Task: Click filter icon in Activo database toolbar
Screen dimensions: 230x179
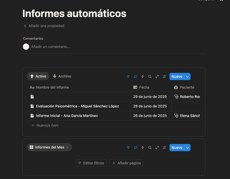Action: pos(128,77)
